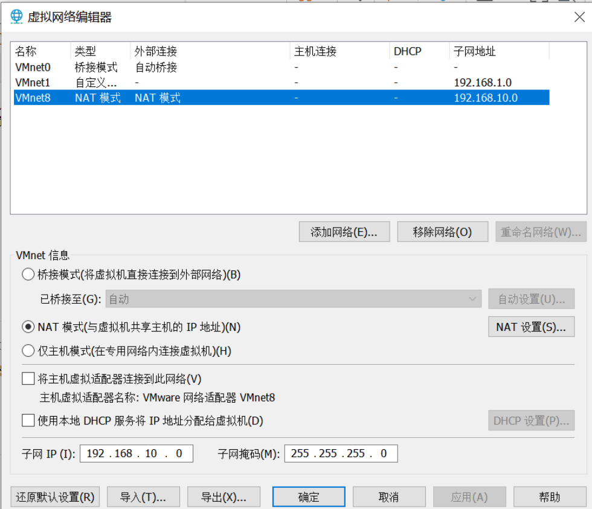Open NAT 设置(S)... dialog
The width and height of the screenshot is (592, 509).
pos(531,327)
